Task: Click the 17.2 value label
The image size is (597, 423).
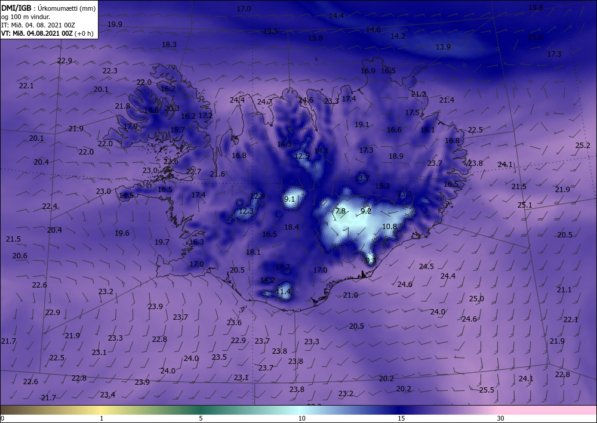Action: (x=205, y=115)
